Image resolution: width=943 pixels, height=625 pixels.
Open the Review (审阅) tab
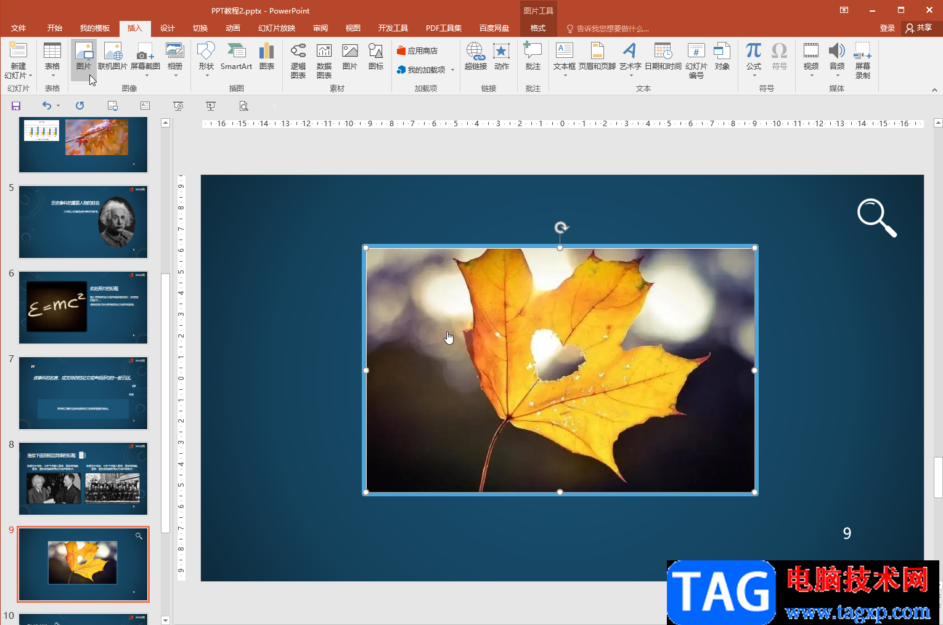(320, 28)
